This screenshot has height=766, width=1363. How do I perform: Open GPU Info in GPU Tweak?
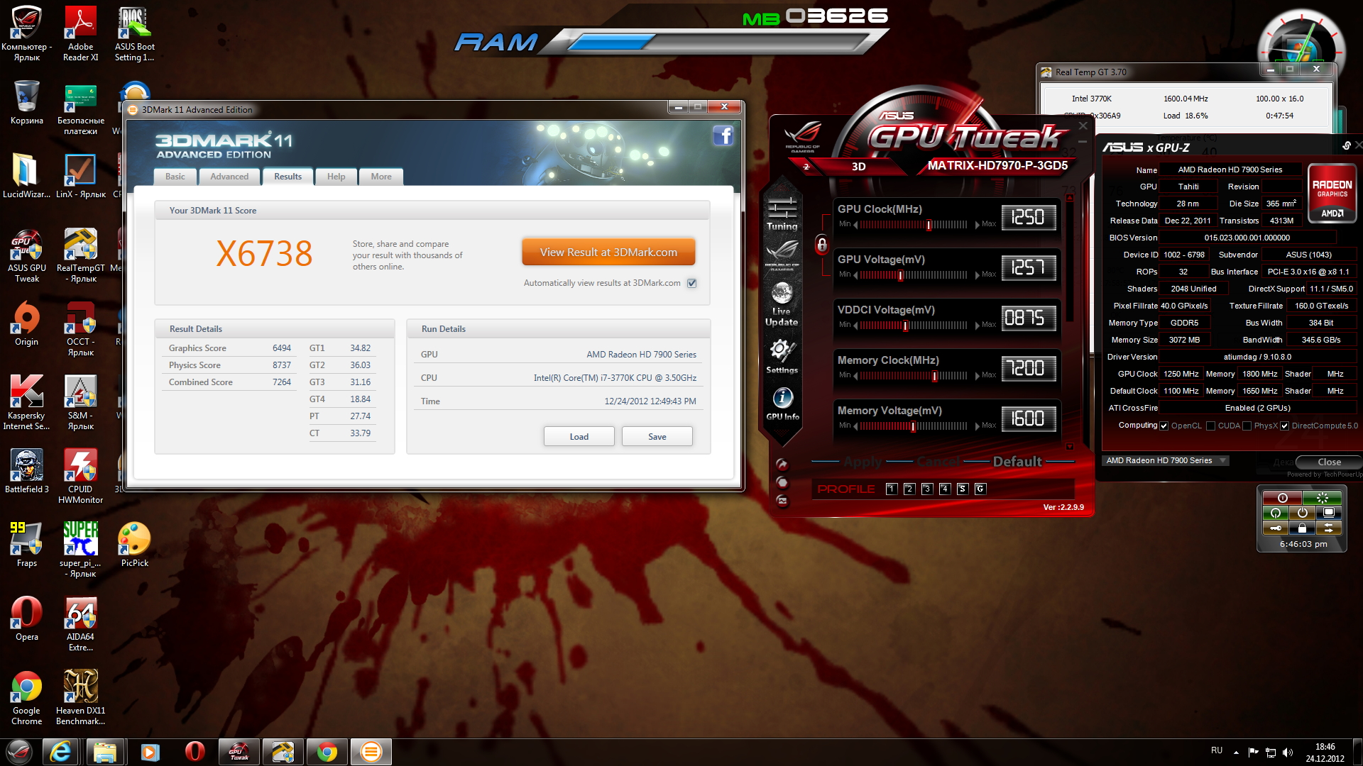pyautogui.click(x=782, y=404)
